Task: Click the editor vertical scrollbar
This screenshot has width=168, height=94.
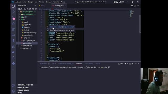Action: pyautogui.click(x=140, y=24)
